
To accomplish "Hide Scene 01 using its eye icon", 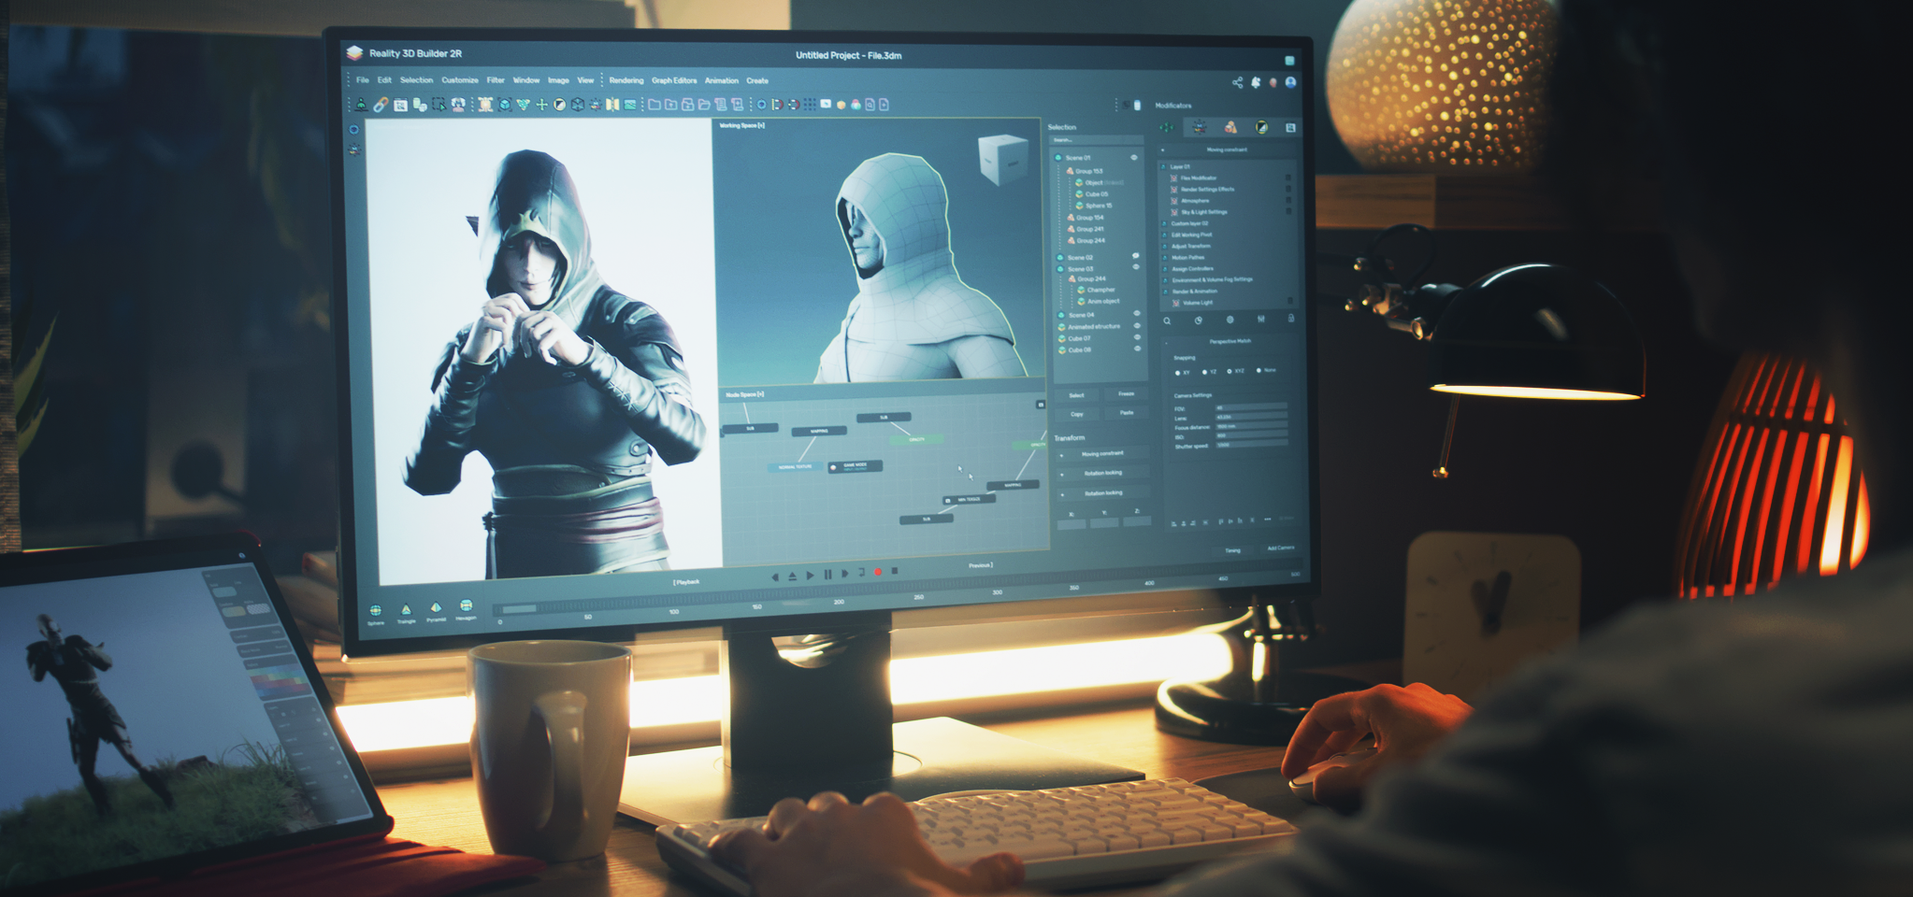I will tap(1134, 157).
